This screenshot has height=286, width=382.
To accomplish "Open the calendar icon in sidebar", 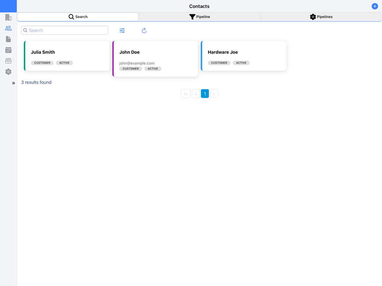I will click(8, 50).
